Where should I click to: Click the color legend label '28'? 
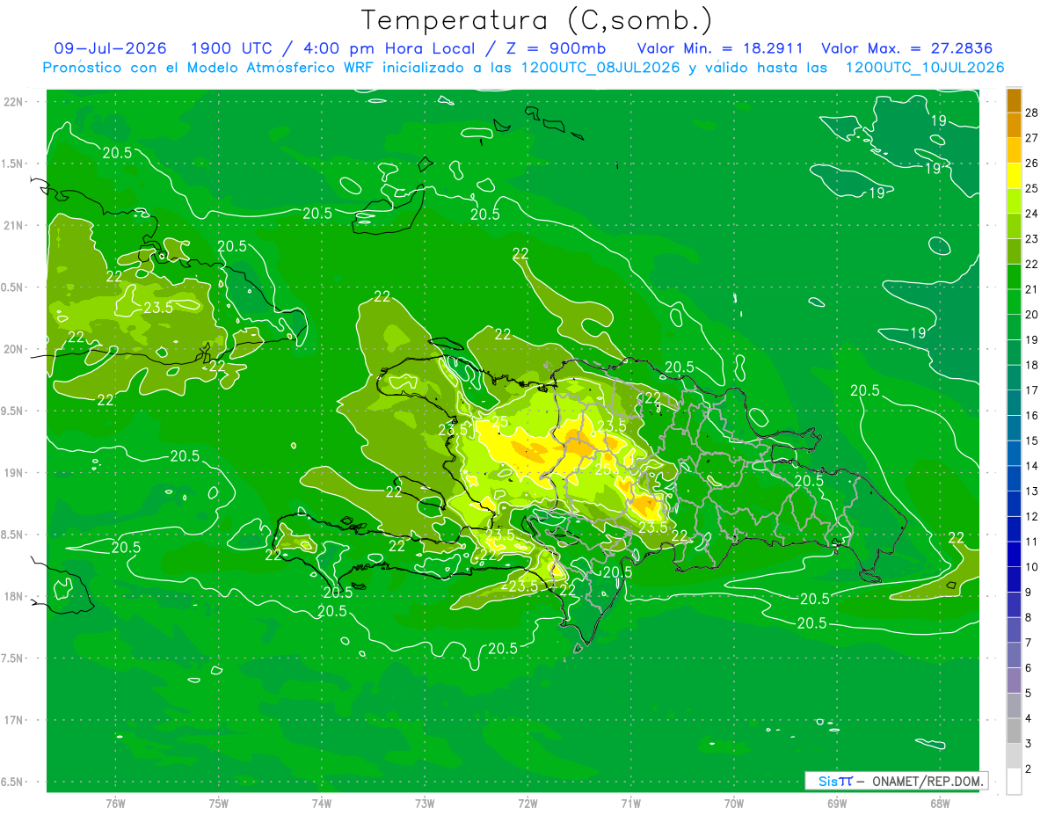click(x=1032, y=113)
